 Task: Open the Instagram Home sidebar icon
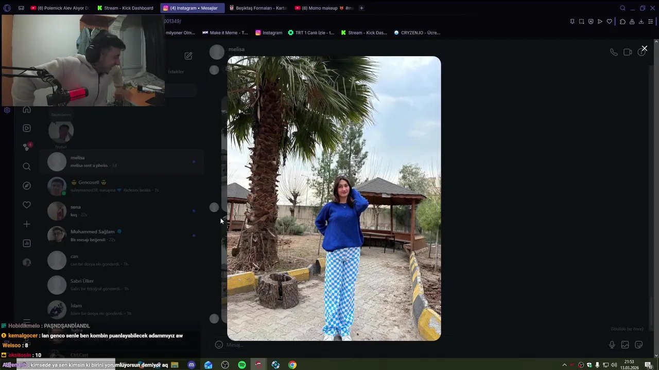pos(27,109)
